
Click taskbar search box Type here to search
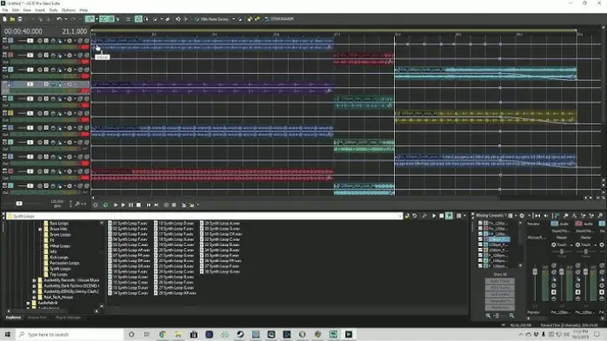(x=70, y=334)
